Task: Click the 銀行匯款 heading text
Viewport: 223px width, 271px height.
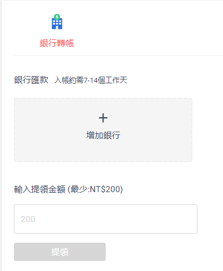Action: (31, 80)
